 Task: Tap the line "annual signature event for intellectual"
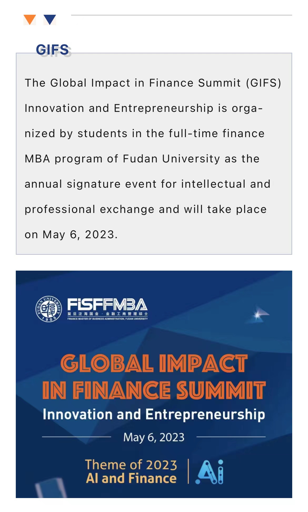[x=147, y=184]
